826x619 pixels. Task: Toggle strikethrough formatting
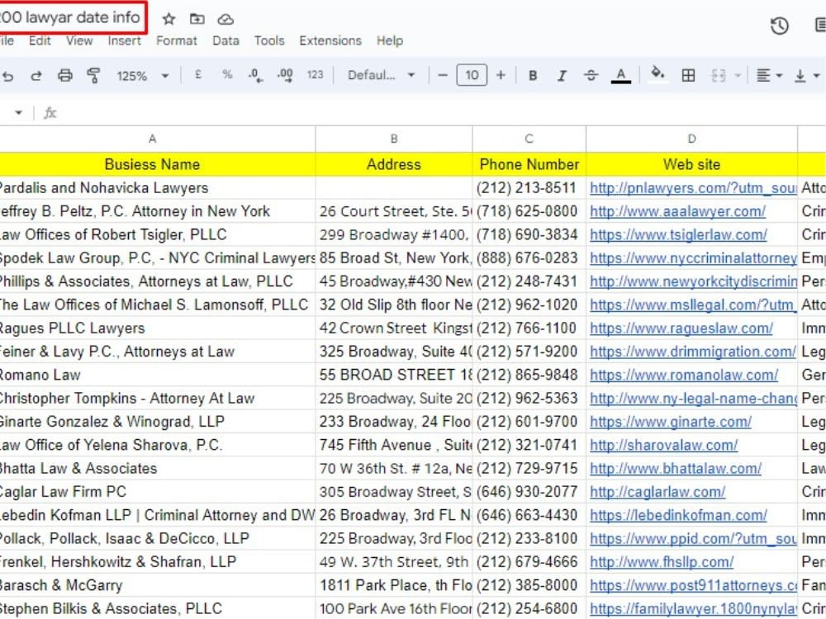(x=591, y=76)
